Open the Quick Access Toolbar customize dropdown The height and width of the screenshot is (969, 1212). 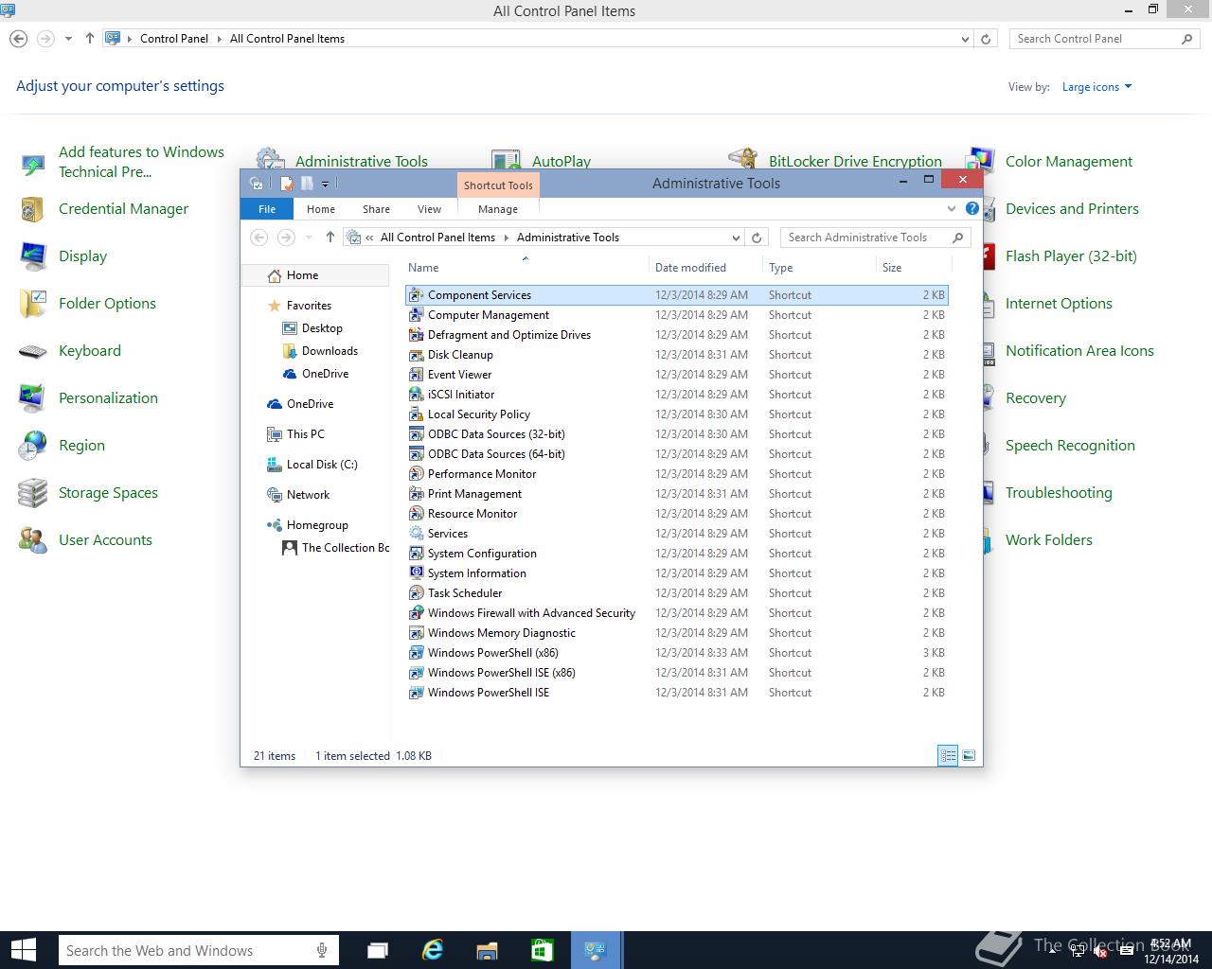(x=325, y=184)
